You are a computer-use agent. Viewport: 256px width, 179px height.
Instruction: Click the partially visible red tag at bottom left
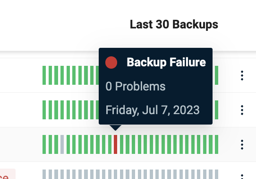(x=8, y=174)
